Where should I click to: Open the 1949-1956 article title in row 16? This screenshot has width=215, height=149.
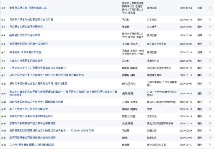click(x=51, y=130)
